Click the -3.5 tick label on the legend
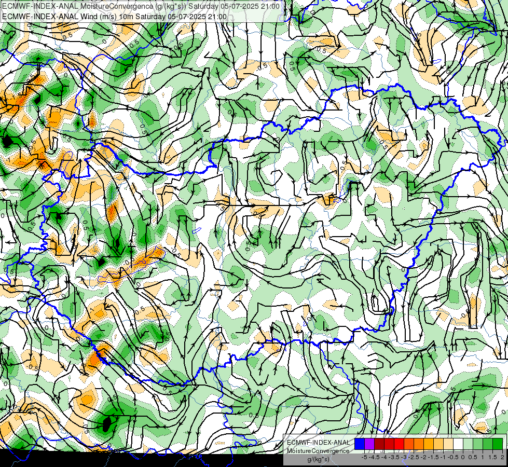The width and height of the screenshot is (508, 467). pyautogui.click(x=394, y=457)
